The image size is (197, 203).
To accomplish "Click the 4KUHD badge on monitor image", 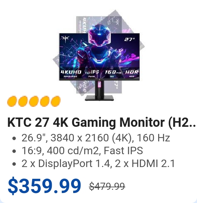I will (71, 73).
